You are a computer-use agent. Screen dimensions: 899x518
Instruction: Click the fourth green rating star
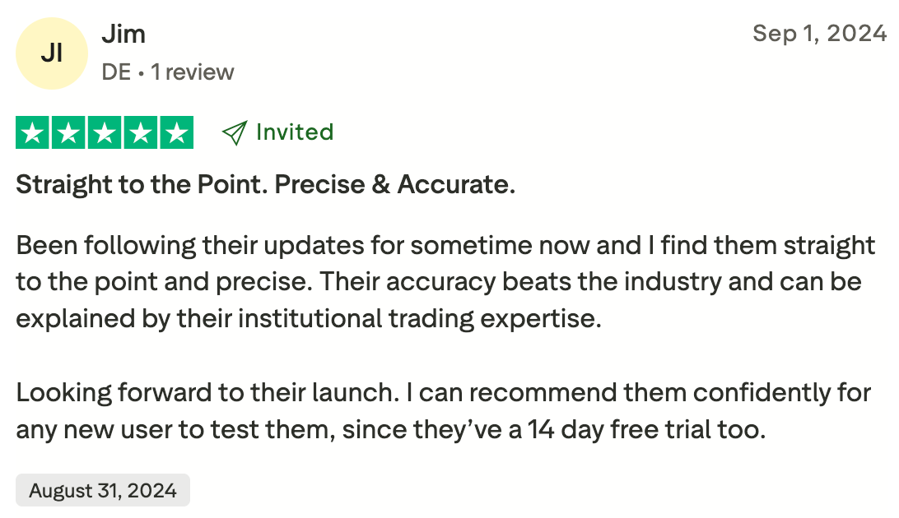click(x=140, y=133)
